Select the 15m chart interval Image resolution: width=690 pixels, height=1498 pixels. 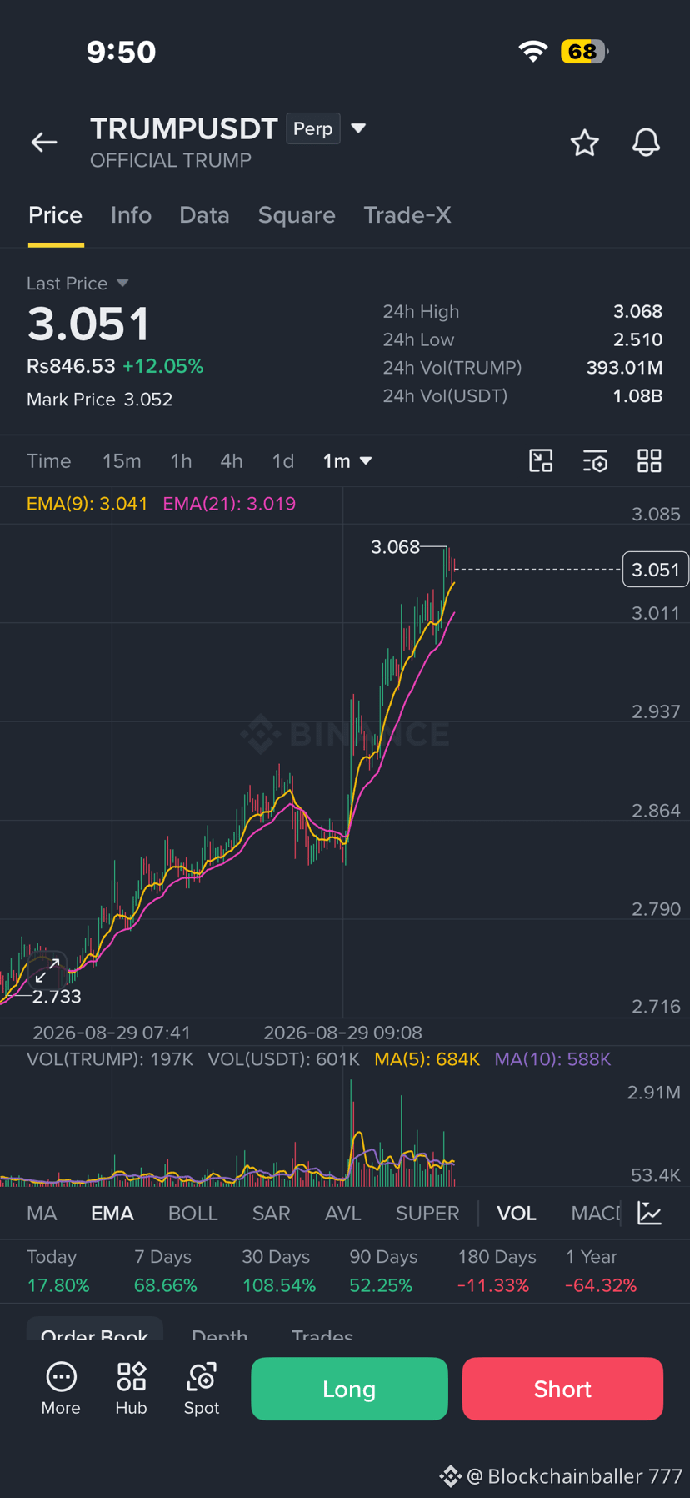point(122,461)
